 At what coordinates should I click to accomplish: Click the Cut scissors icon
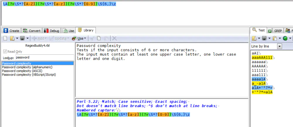click(92, 38)
